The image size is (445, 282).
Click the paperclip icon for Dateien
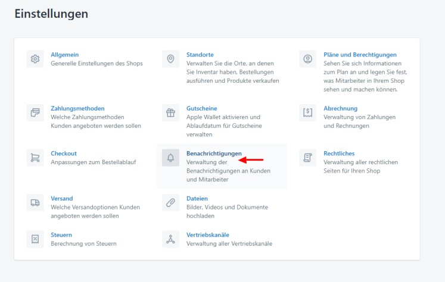[x=171, y=202]
